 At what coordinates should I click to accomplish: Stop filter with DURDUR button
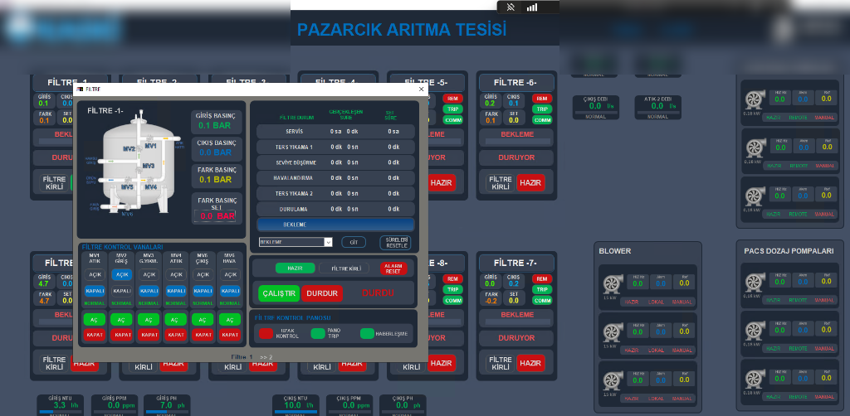pos(322,293)
